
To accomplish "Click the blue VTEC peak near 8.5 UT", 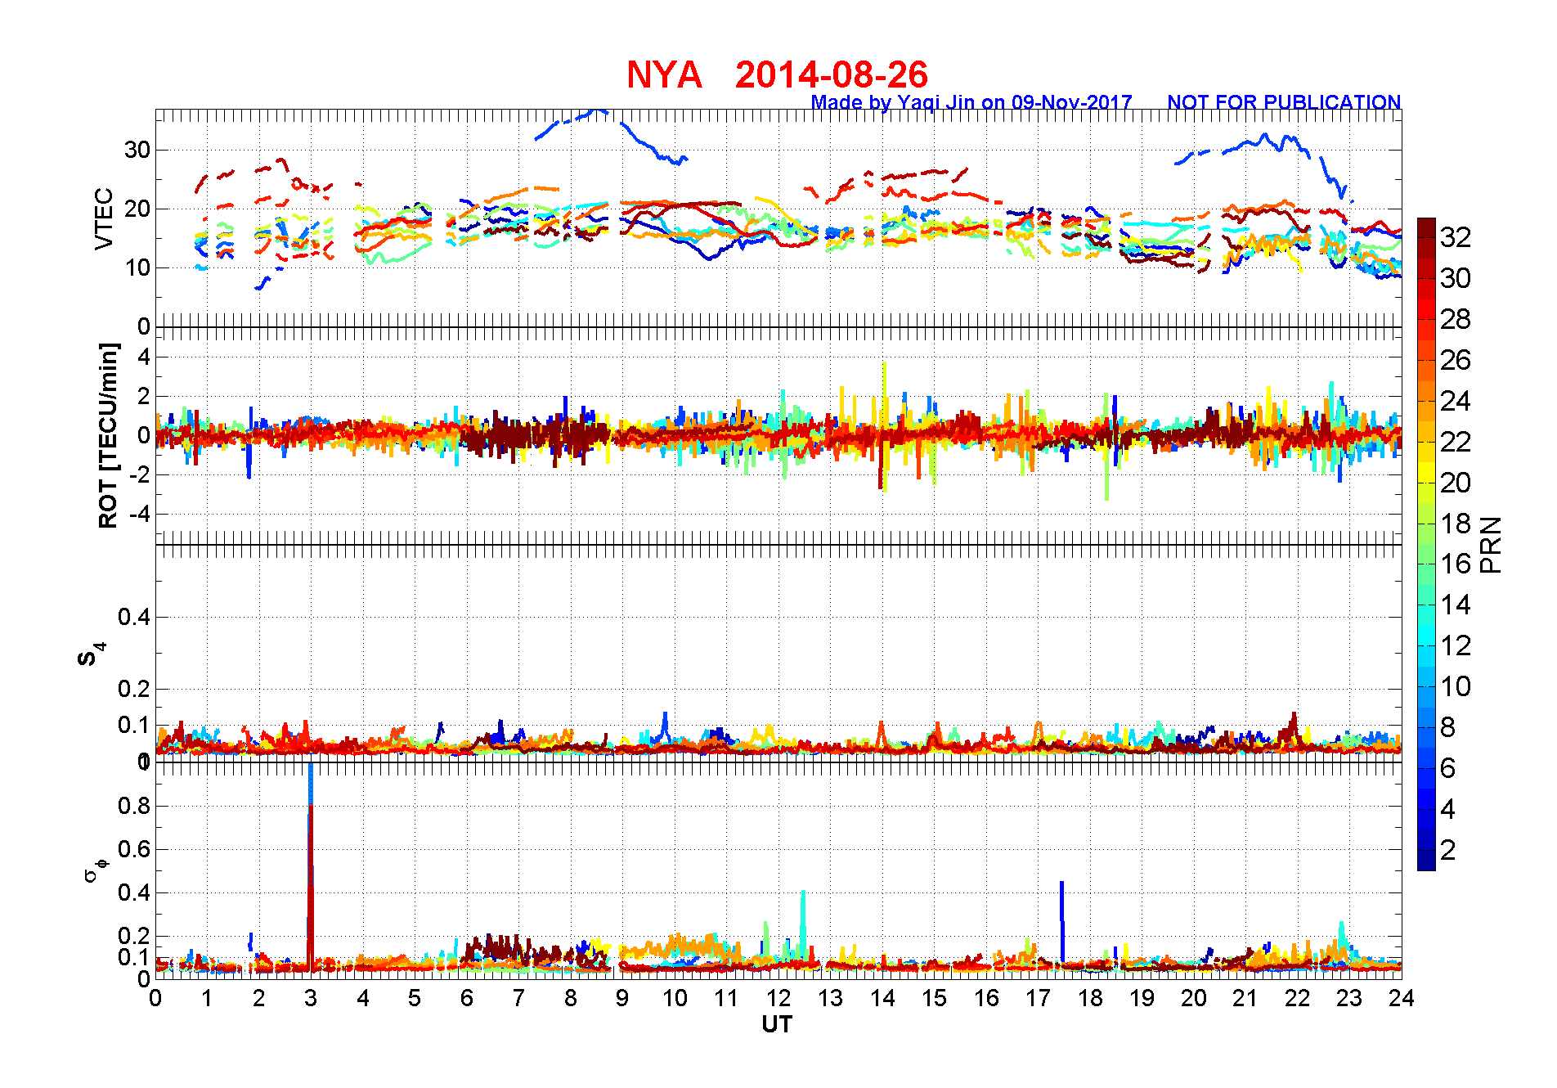I will (x=599, y=113).
